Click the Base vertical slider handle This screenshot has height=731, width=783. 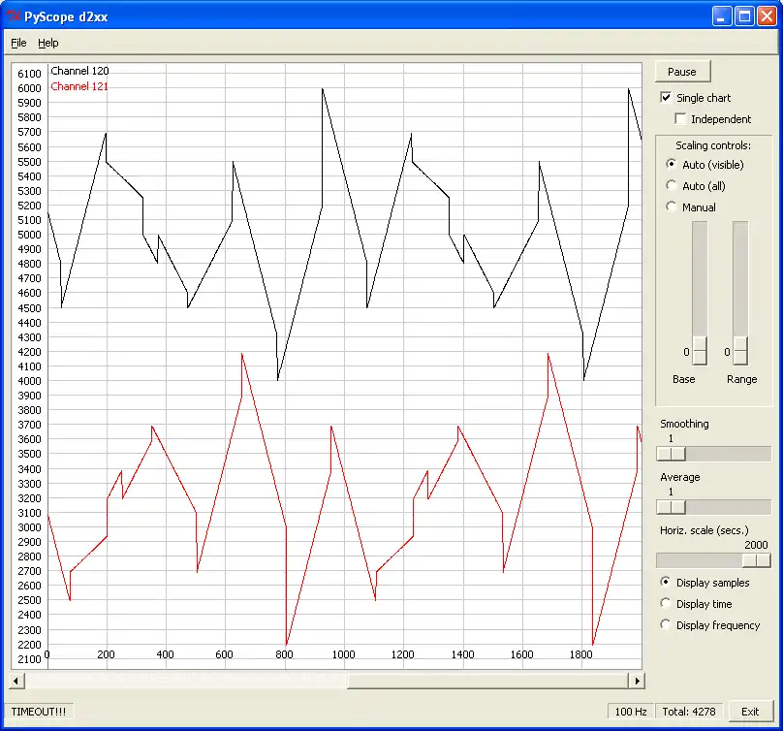pyautogui.click(x=699, y=351)
